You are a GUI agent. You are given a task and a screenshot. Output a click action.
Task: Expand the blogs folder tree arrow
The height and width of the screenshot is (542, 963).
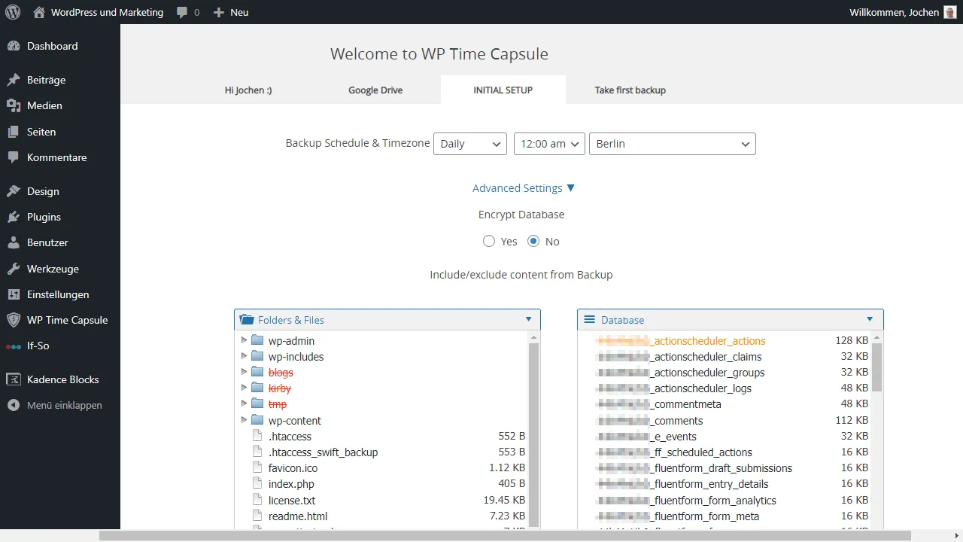tap(244, 372)
